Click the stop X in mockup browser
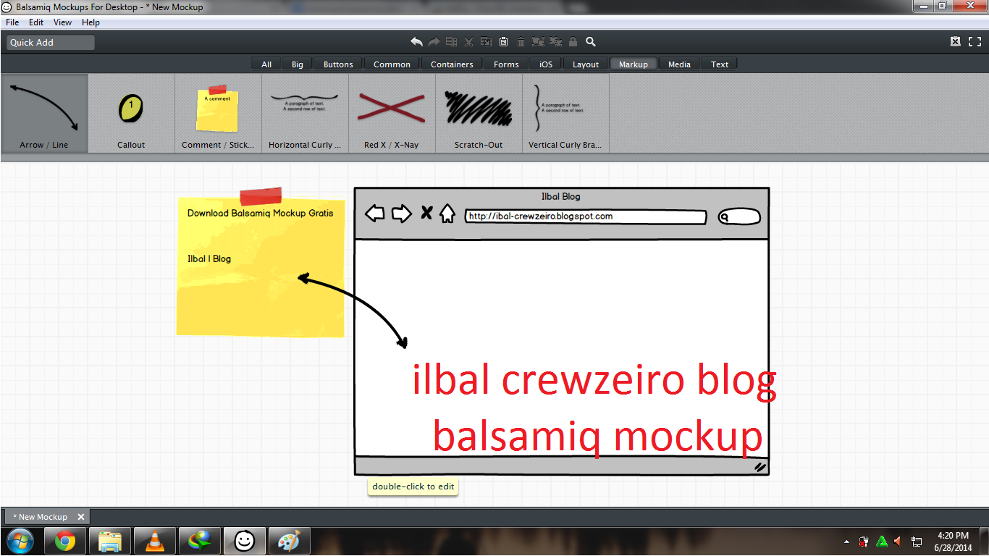This screenshot has width=989, height=556. coord(426,213)
